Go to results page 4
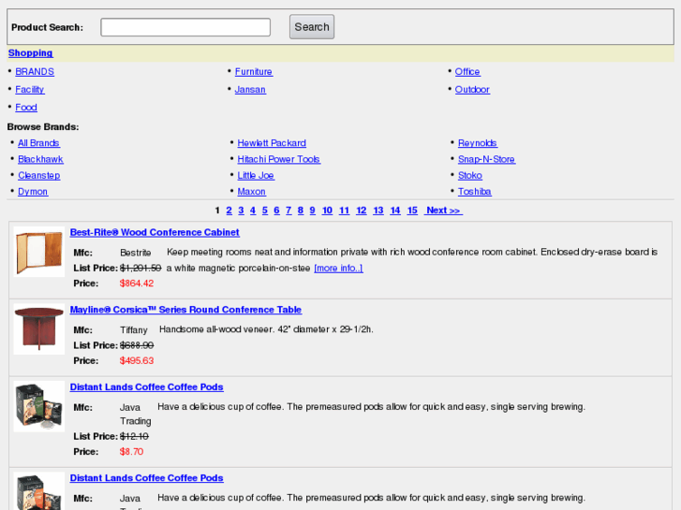 coord(253,211)
